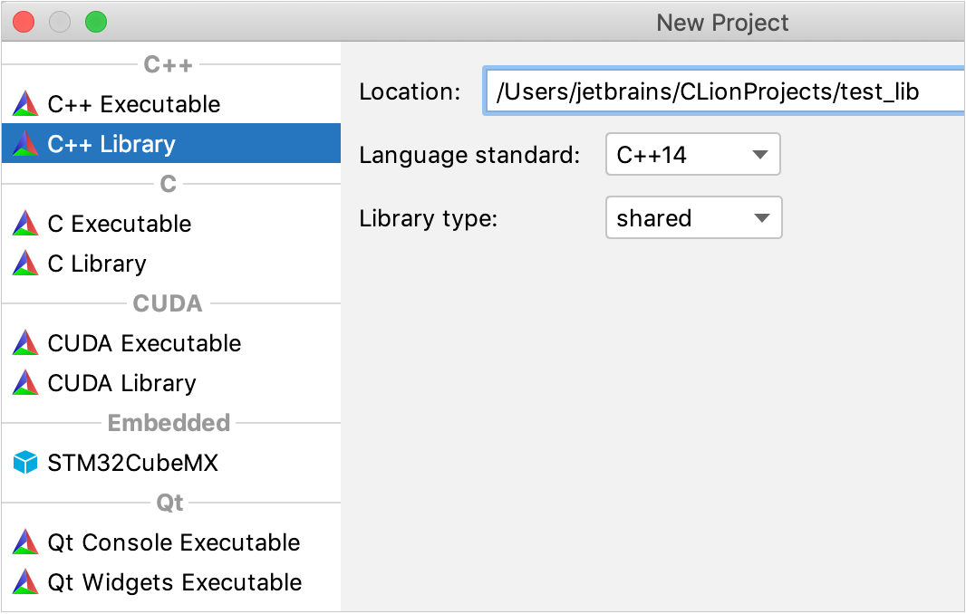Open the Library type dropdown
Image resolution: width=966 pixels, height=614 pixels.
click(692, 217)
